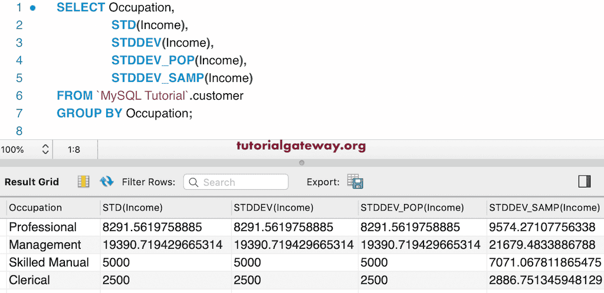This screenshot has height=293, width=604.
Task: Select Professional STD(Income) value cell
Action: click(166, 227)
